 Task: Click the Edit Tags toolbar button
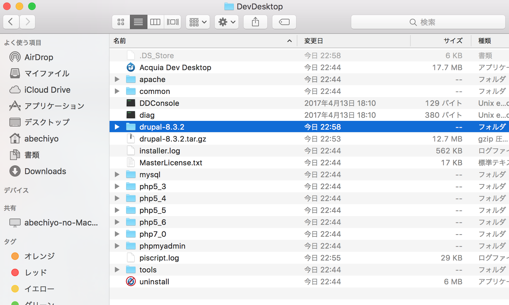click(x=284, y=22)
